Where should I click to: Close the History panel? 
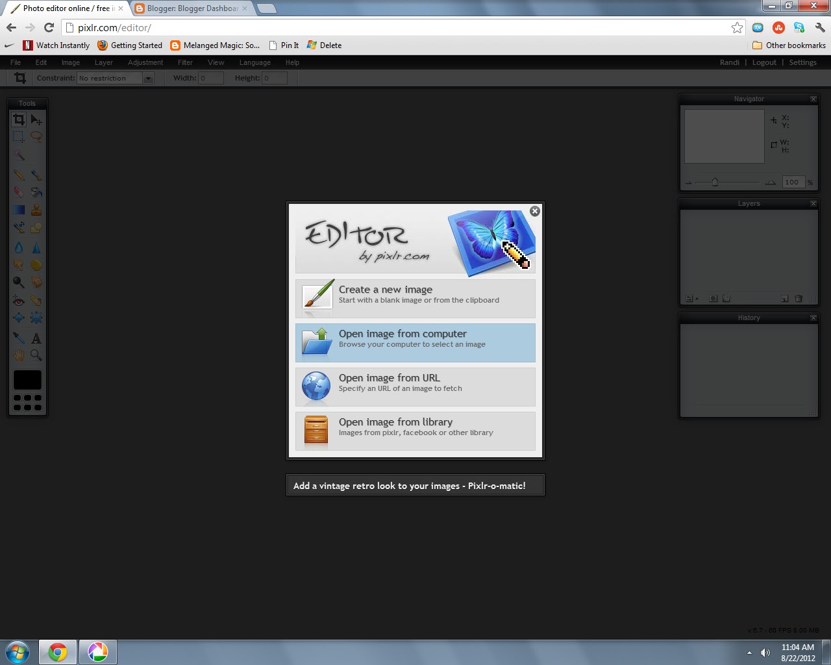coord(813,318)
